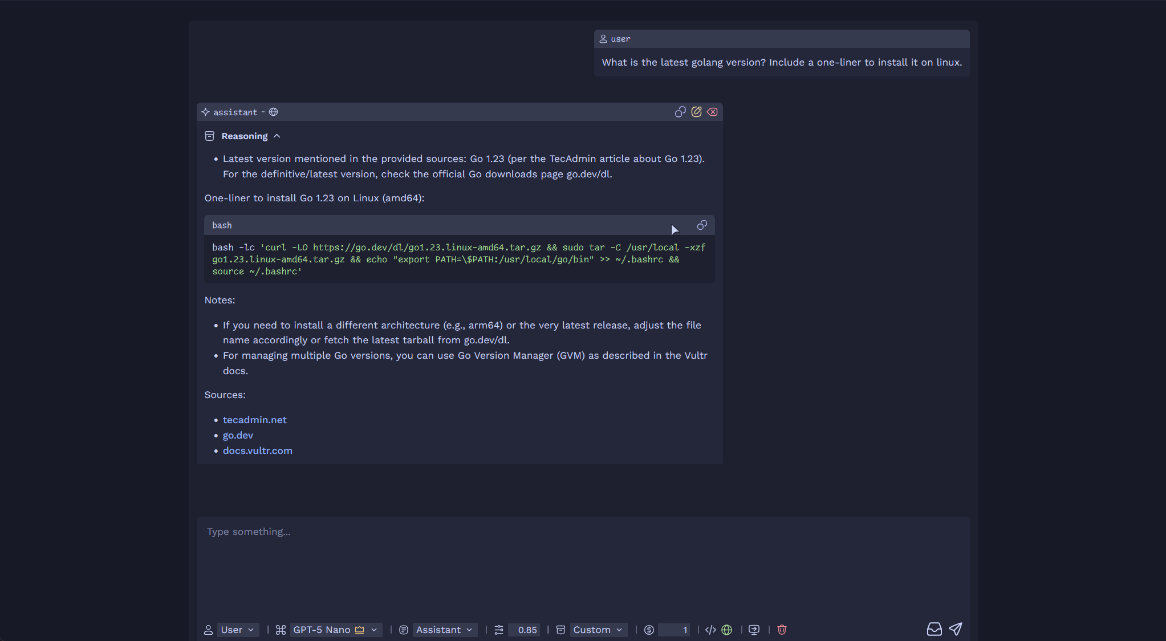This screenshot has width=1166, height=641.
Task: Open the GPT-5 Nano model dropdown
Action: point(335,630)
